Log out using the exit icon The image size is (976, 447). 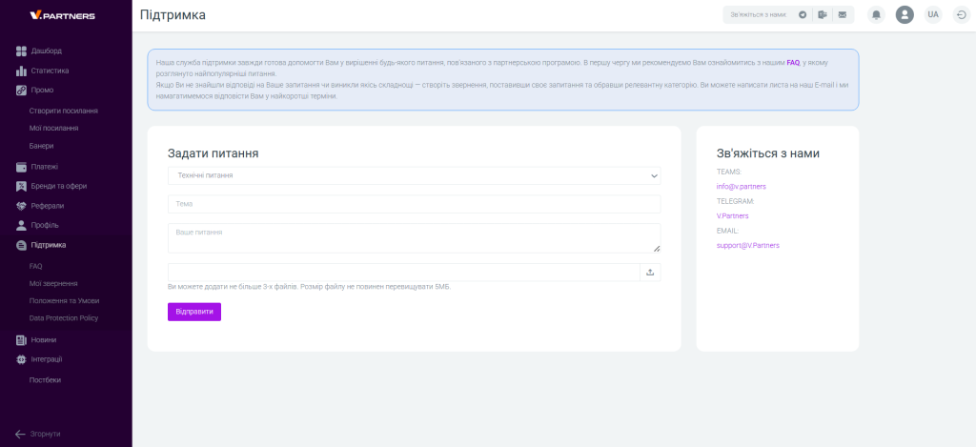click(x=960, y=15)
